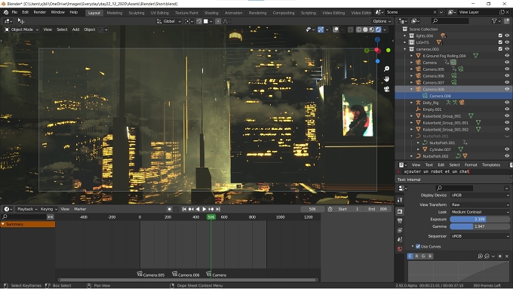Click the play animation button

[204, 209]
